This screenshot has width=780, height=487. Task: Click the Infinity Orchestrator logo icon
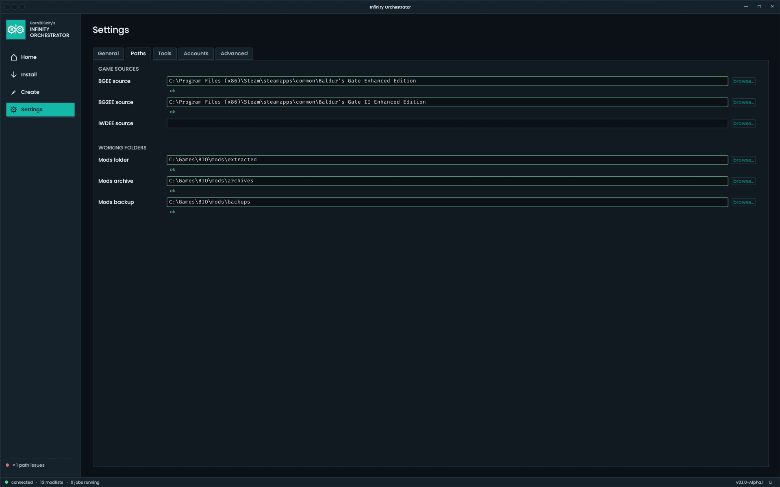point(16,30)
